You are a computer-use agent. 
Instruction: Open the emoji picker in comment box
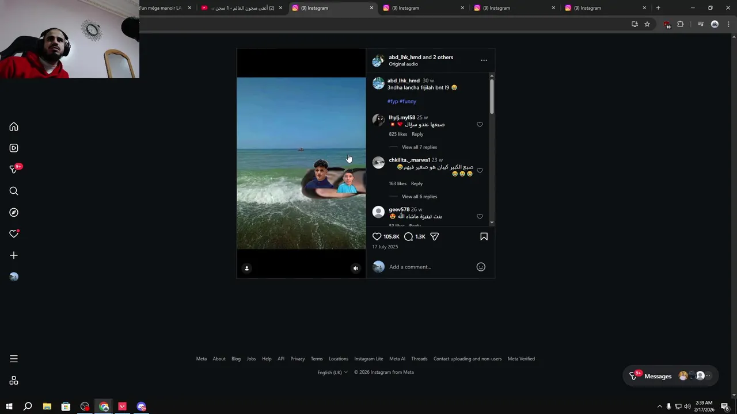pyautogui.click(x=481, y=267)
